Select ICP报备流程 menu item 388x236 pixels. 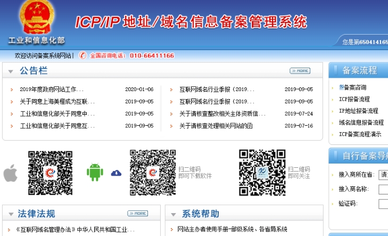pos(354,99)
